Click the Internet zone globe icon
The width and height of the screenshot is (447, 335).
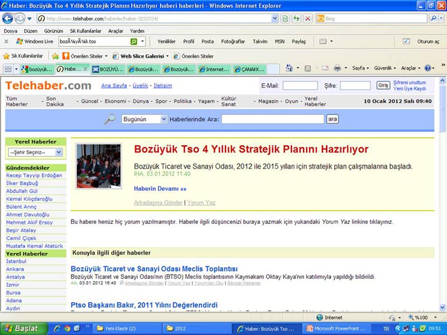320,317
